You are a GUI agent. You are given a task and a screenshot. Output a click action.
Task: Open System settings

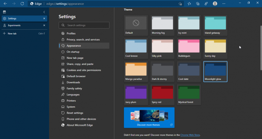[84, 107]
